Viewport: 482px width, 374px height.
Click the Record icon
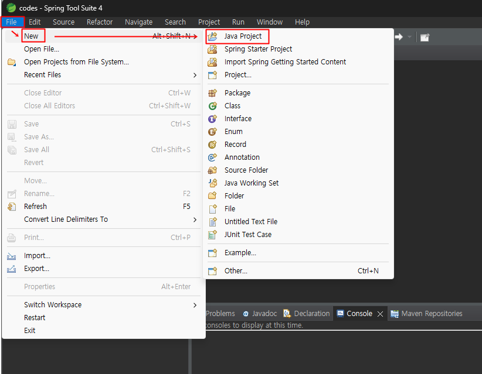click(x=212, y=145)
